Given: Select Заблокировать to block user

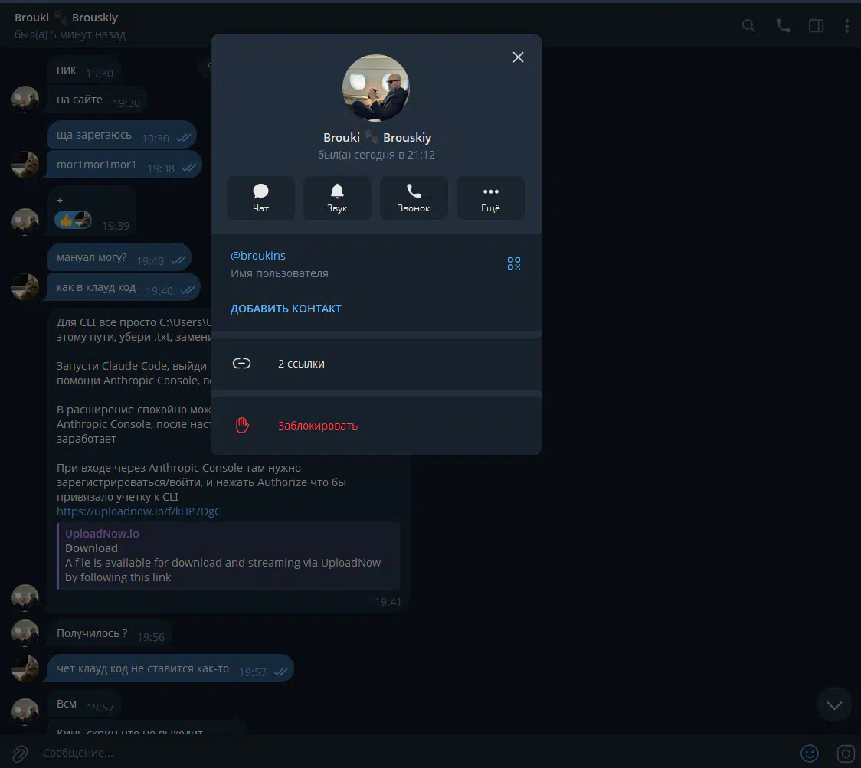Looking at the screenshot, I should tap(317, 426).
